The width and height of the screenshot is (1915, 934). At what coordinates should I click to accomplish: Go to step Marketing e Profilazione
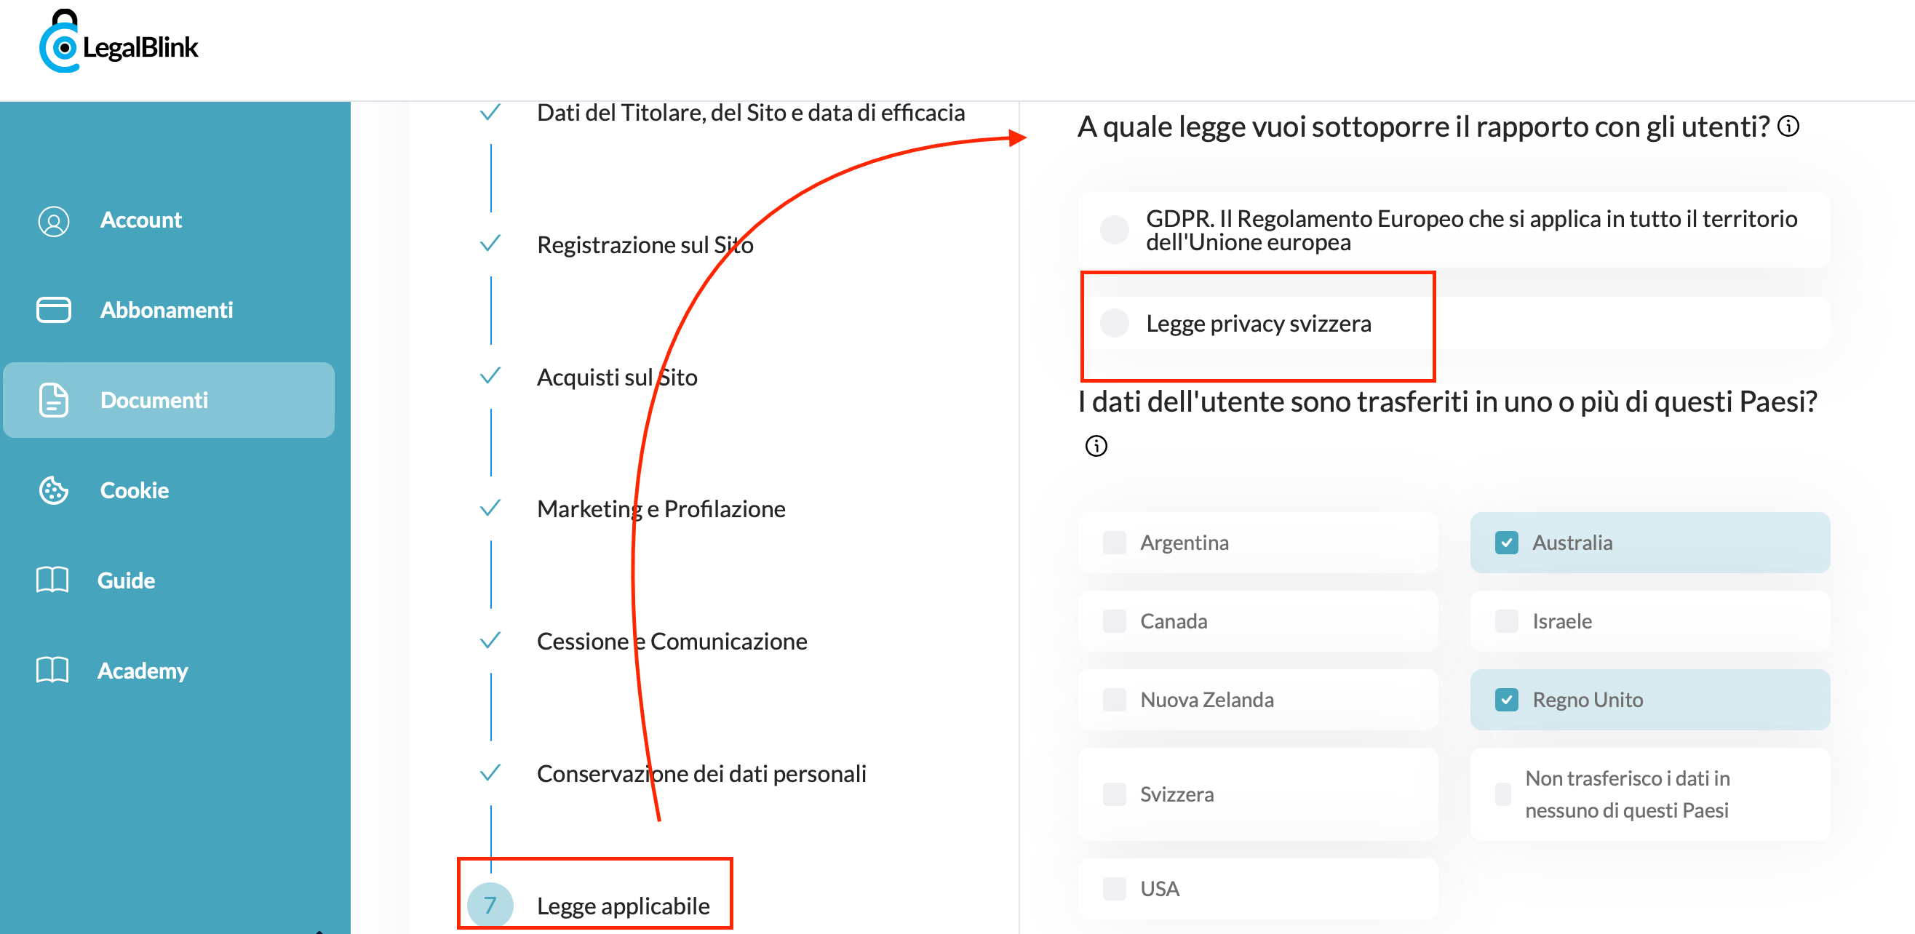661,509
